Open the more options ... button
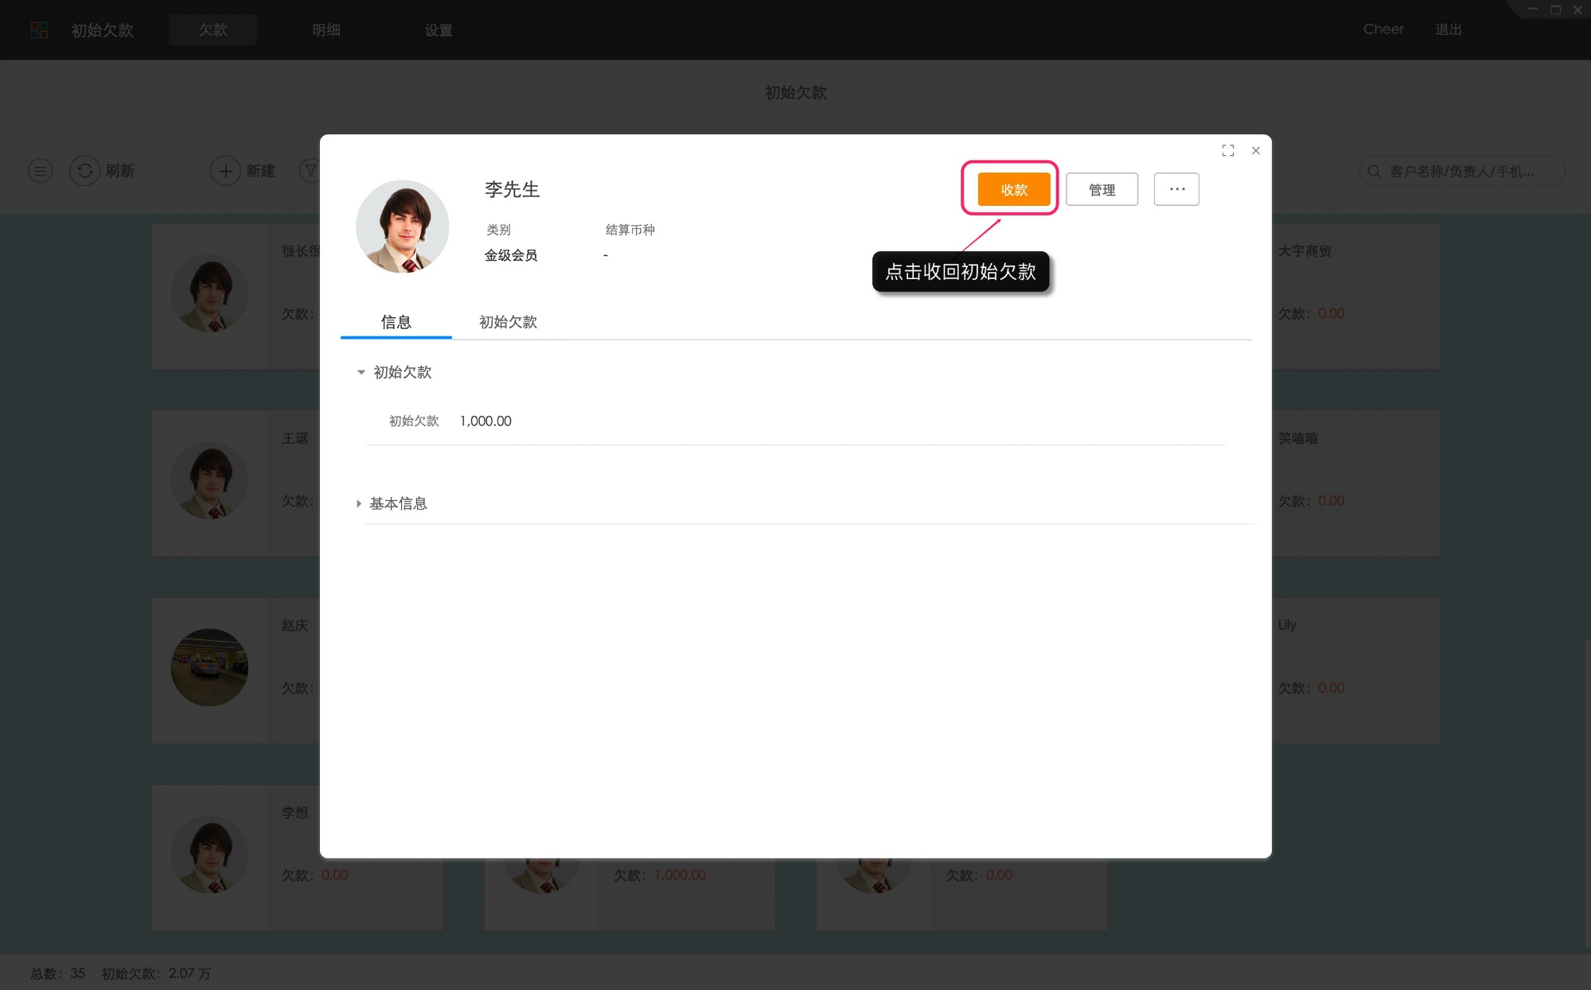 point(1176,188)
